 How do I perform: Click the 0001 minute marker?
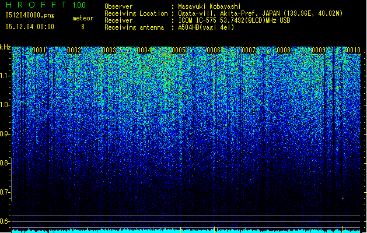(39, 50)
